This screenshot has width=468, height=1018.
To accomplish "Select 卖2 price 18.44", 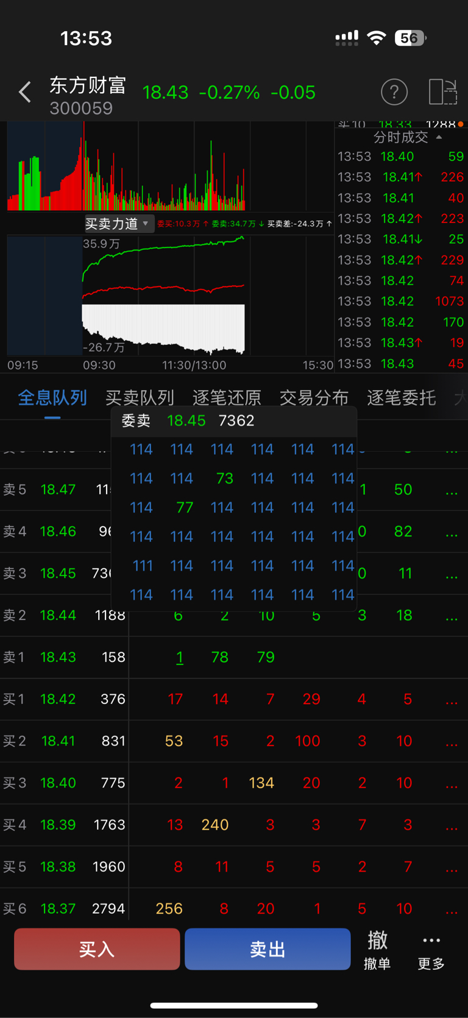I will coord(58,616).
